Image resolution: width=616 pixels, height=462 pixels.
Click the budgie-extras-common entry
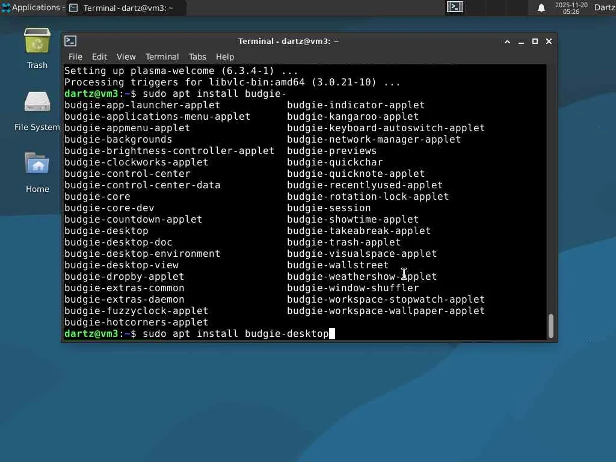[x=124, y=288]
